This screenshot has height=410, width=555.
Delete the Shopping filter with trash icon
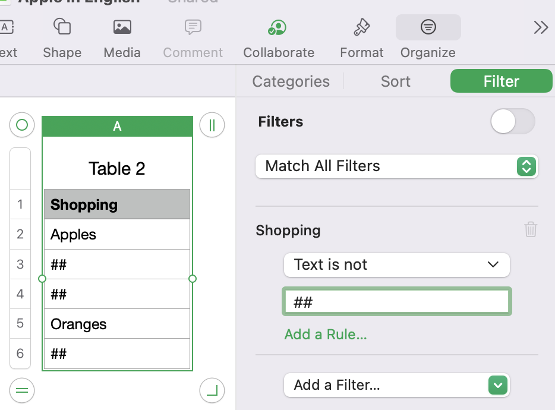coord(531,229)
